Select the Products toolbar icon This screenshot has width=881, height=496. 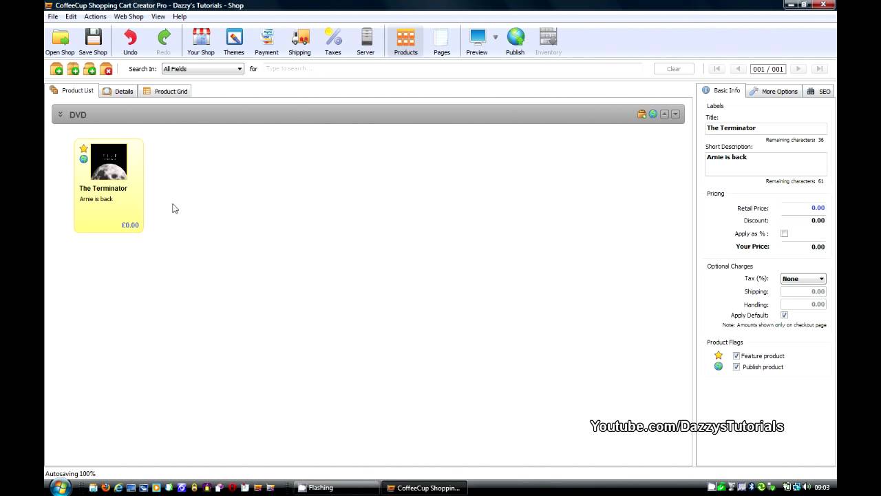(x=406, y=42)
